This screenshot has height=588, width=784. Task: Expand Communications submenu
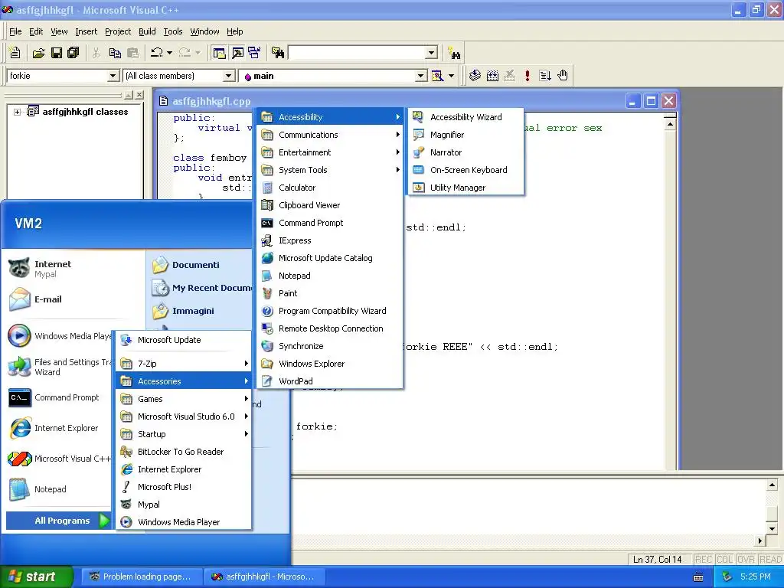tap(329, 135)
